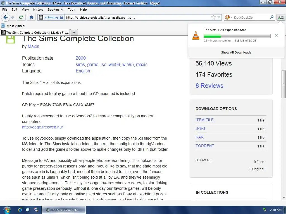This screenshot has height=214, width=286.
Task: Open the 2000 publication date link
Action: tap(81, 58)
